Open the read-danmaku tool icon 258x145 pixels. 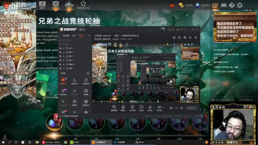(x=86, y=92)
